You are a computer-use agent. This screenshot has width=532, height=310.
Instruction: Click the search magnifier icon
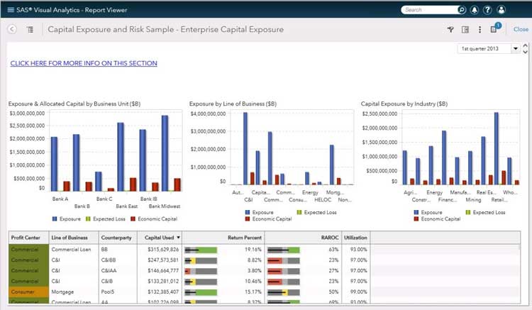click(462, 10)
